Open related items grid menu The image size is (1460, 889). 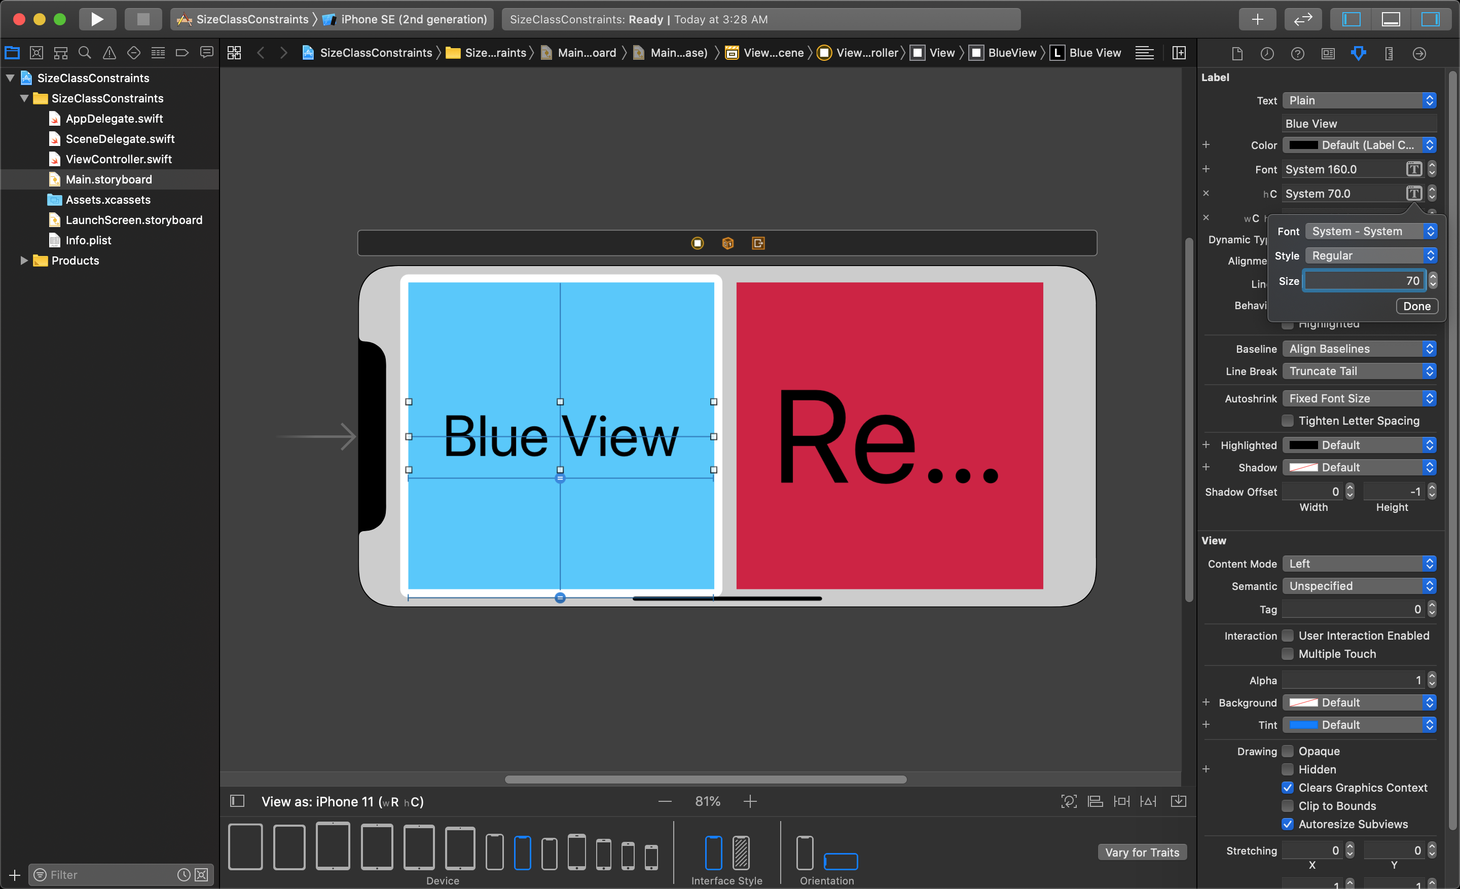pos(234,53)
